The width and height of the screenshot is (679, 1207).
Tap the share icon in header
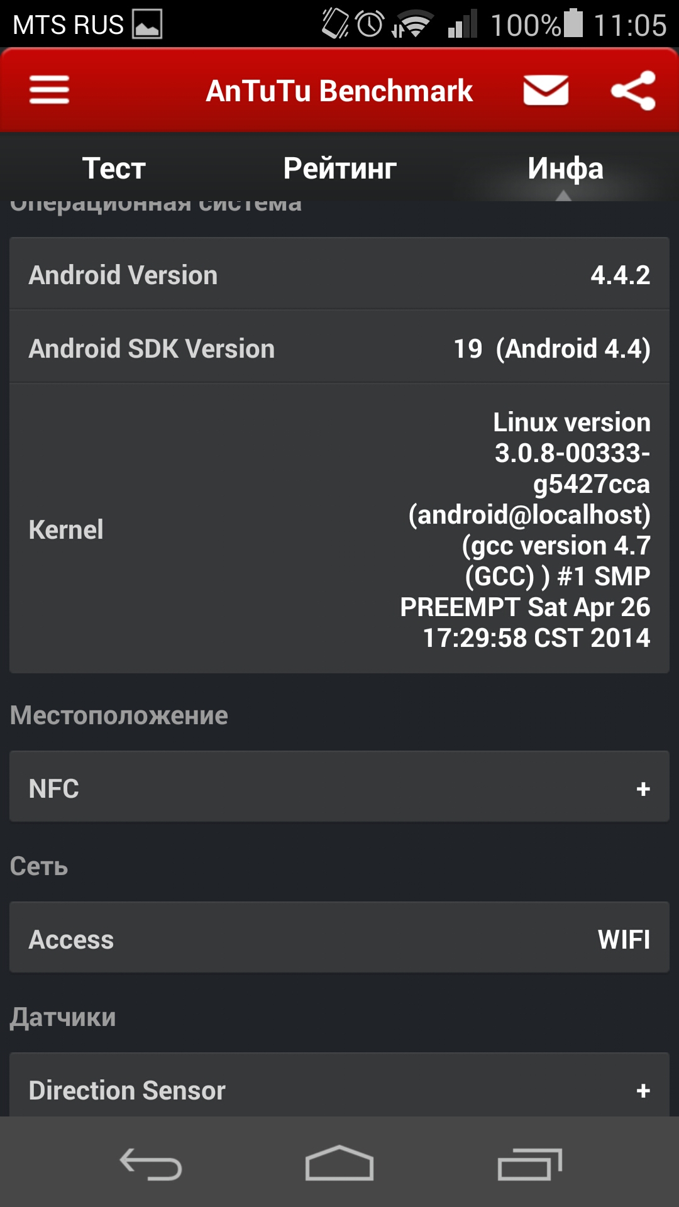[x=633, y=91]
